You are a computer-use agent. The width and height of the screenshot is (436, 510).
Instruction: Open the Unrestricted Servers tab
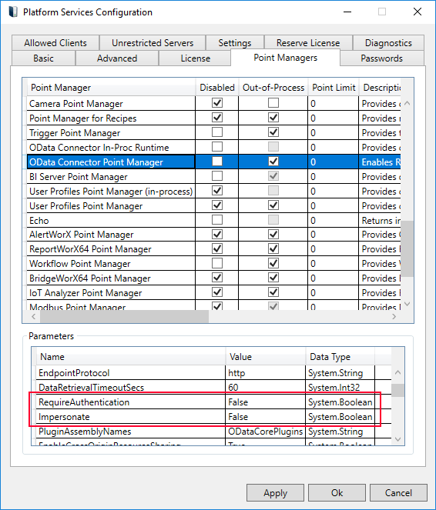tap(153, 43)
